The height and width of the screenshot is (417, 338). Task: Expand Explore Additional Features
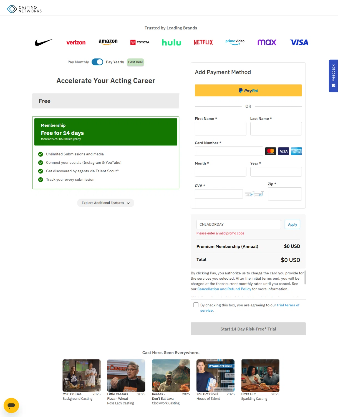coord(106,203)
